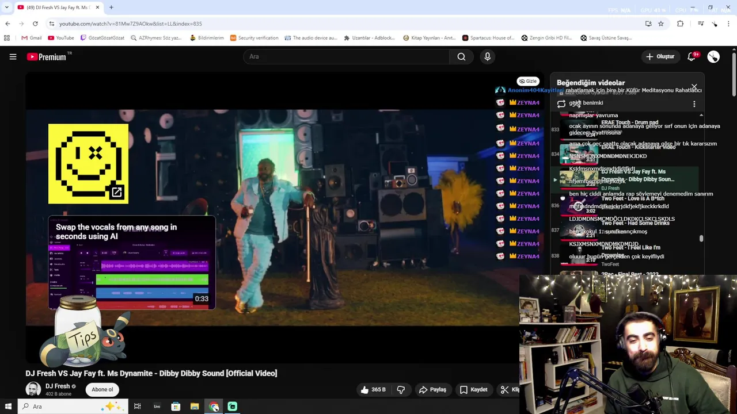Click the playlist panel scrollbar thumb
737x414 pixels.
(x=701, y=238)
